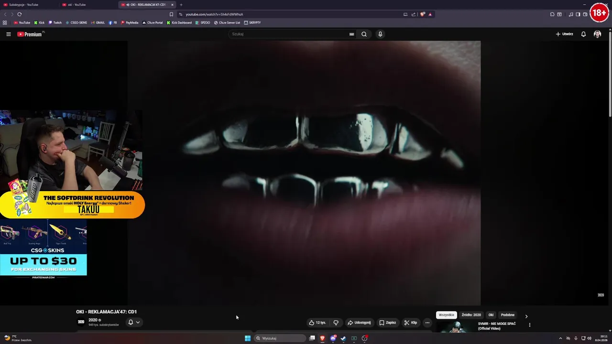Image resolution: width=612 pixels, height=344 pixels.
Task: Open the Kick Dashboard bookmark
Action: tap(179, 22)
